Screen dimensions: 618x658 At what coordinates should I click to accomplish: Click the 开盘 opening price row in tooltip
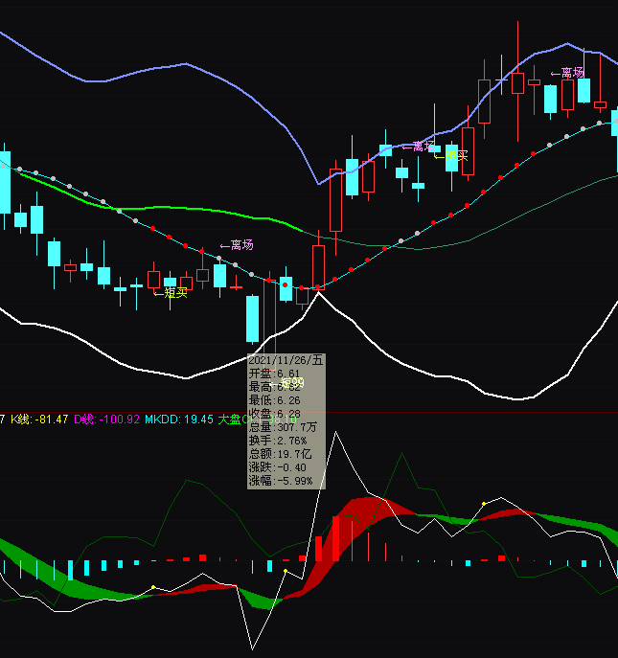tap(274, 374)
